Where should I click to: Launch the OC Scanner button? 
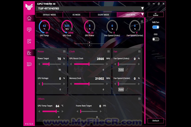click(x=156, y=15)
